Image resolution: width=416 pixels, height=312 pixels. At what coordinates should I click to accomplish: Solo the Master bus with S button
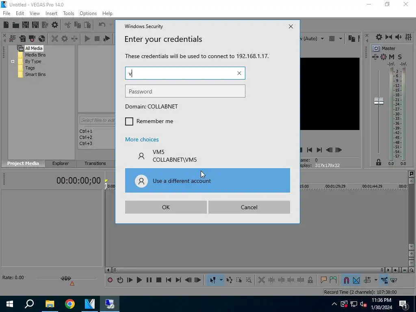(x=400, y=57)
